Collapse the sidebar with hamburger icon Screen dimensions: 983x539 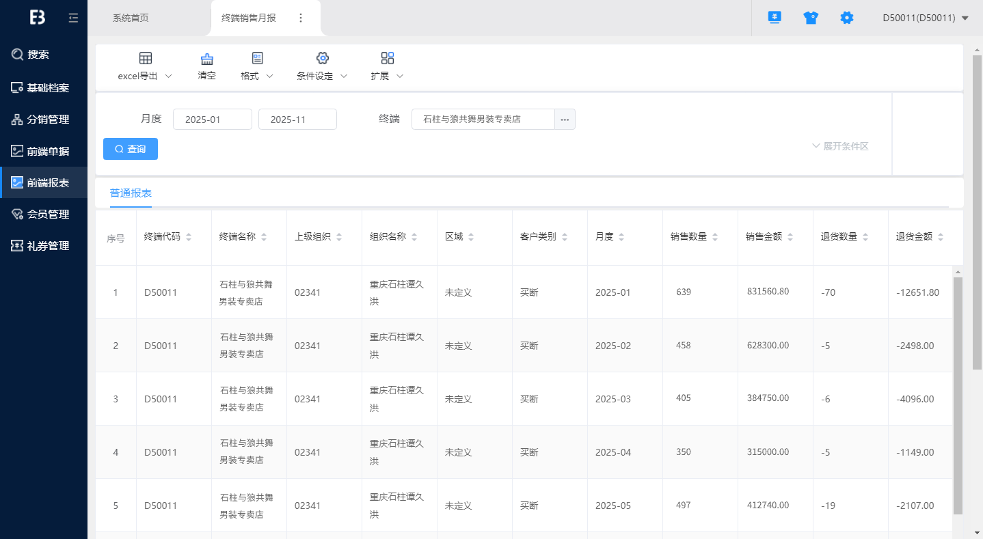click(73, 18)
